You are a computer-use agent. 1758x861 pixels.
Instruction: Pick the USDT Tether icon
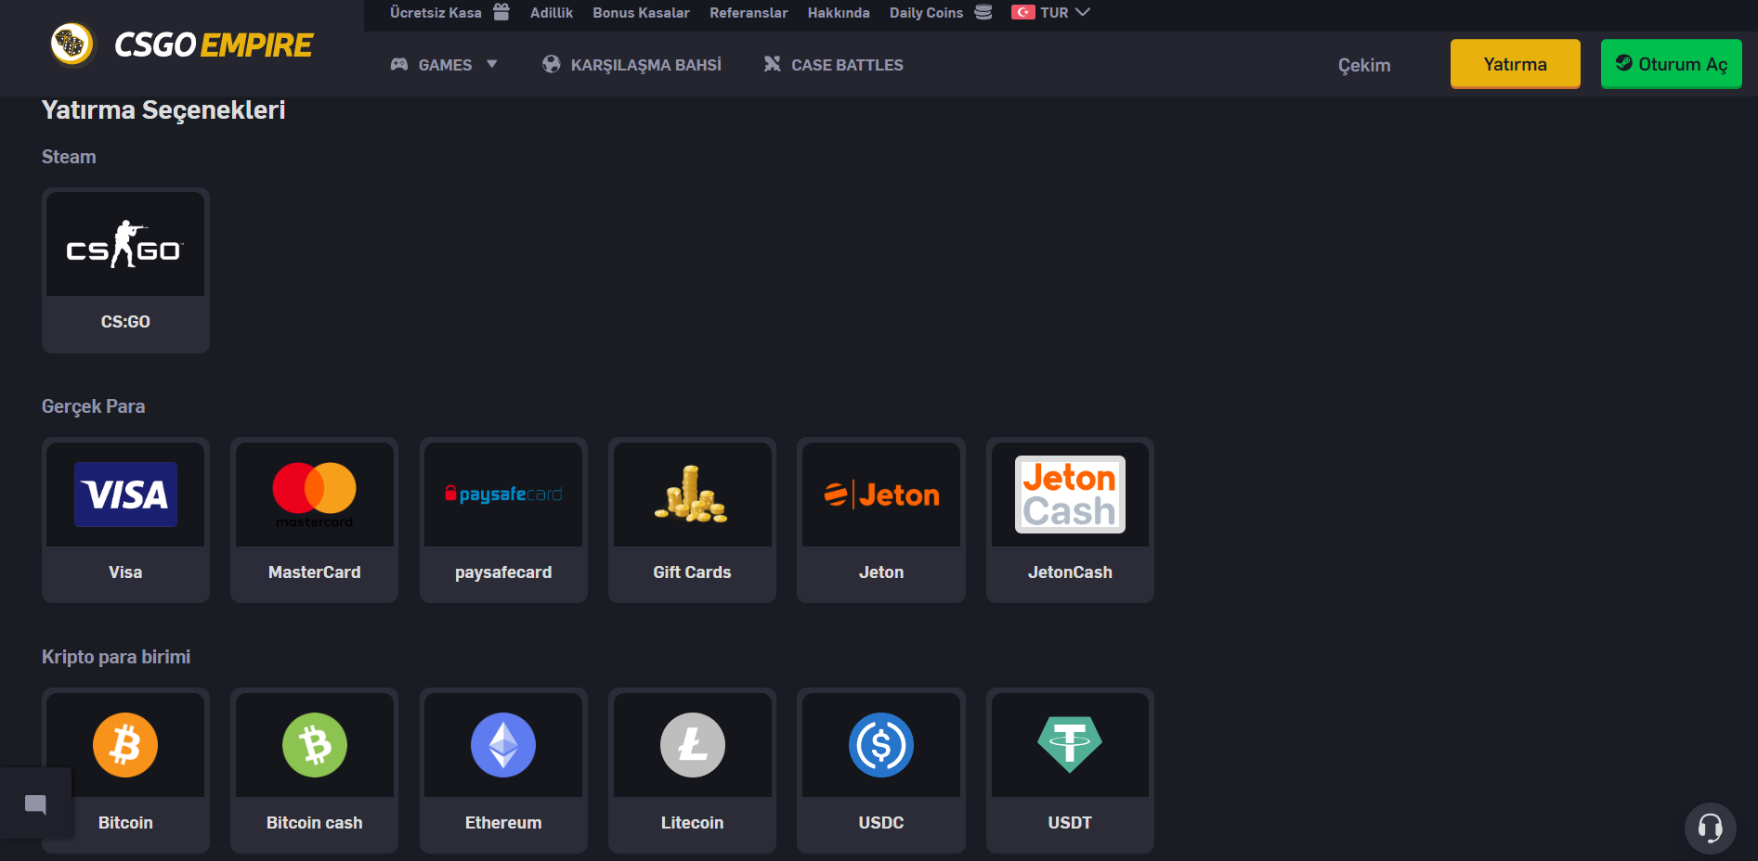1069,746
